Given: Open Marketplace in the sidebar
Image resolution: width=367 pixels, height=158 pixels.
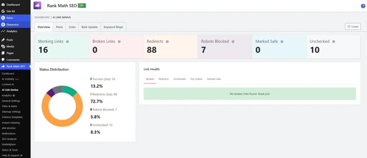Looking at the screenshot, I should (9, 144).
